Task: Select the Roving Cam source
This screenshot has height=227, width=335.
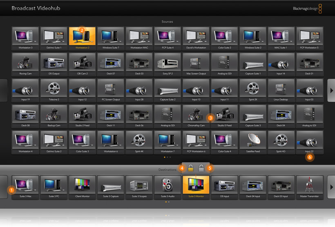Action: [25, 64]
